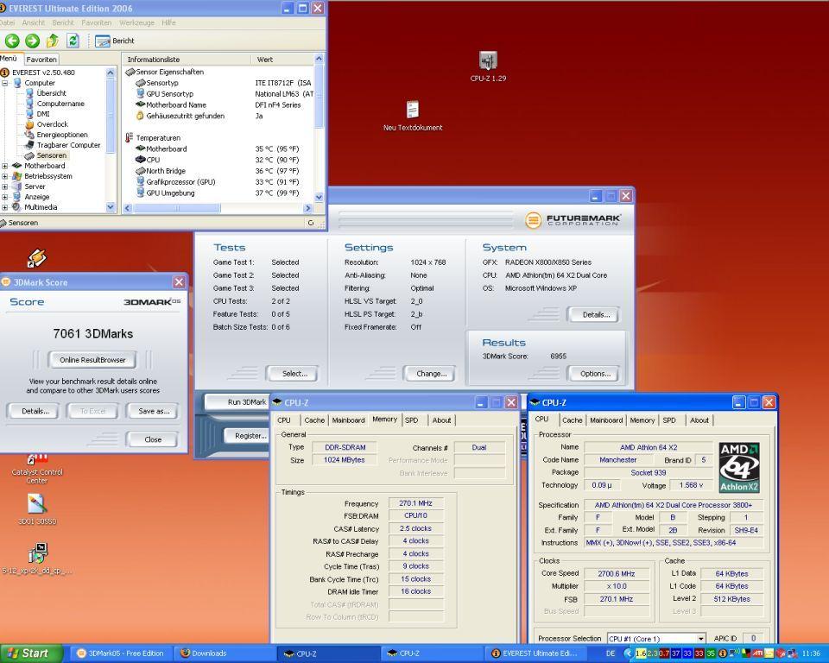
Task: Click the green 35 temperature tray indicator
Action: (x=711, y=654)
